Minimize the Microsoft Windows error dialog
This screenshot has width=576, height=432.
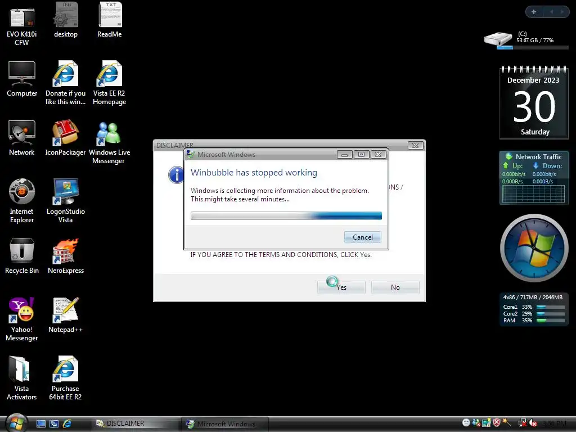tap(345, 155)
